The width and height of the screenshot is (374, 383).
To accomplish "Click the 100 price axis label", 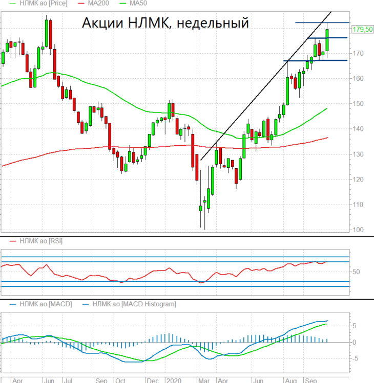I will tap(358, 230).
